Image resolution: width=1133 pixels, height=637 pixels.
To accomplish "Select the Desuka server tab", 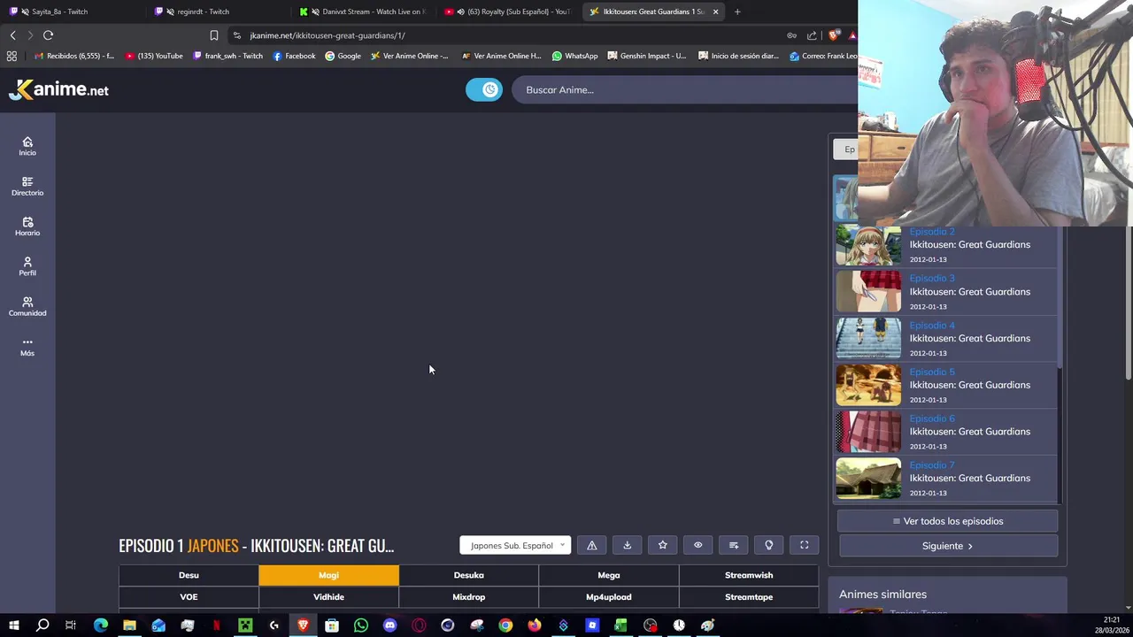I will [x=468, y=575].
